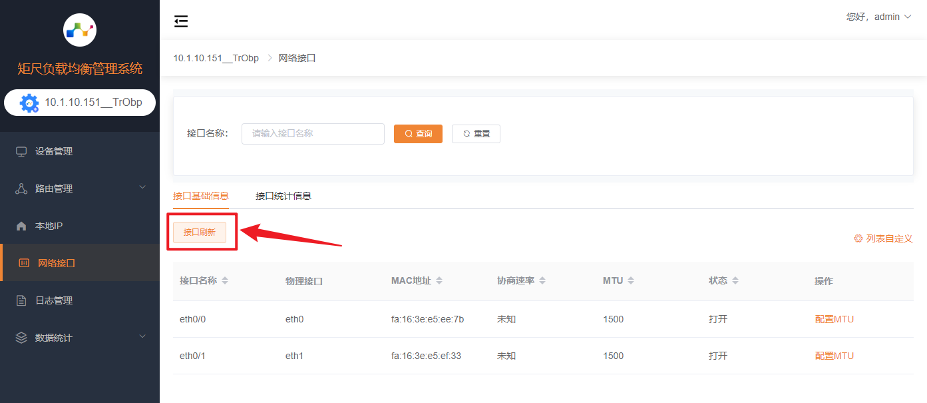Click the system logo at top of sidebar
Screen dimensions: 927x403
(80, 30)
